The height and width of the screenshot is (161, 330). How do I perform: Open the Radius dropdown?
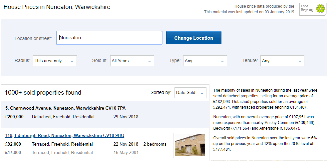point(55,61)
